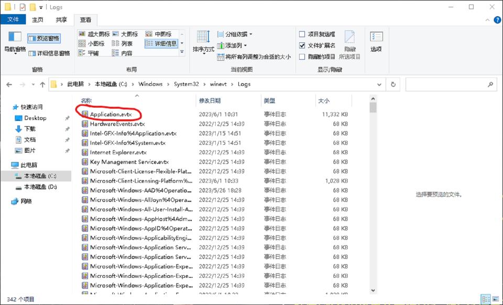This screenshot has width=503, height=305.
Task: Open the 文件 (File) menu
Action: click(x=13, y=19)
